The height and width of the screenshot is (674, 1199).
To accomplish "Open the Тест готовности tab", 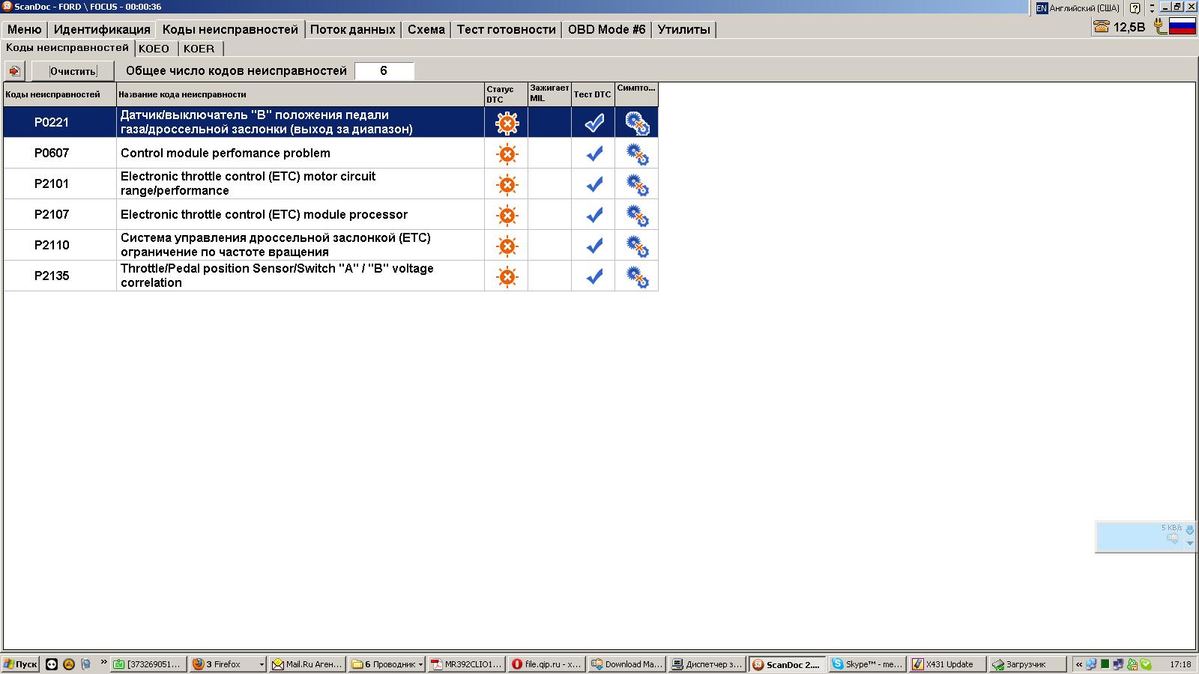I will 507,29.
